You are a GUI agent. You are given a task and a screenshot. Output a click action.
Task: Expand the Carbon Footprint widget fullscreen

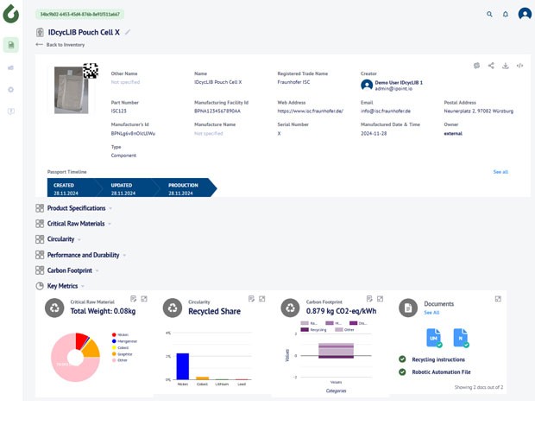380,299
